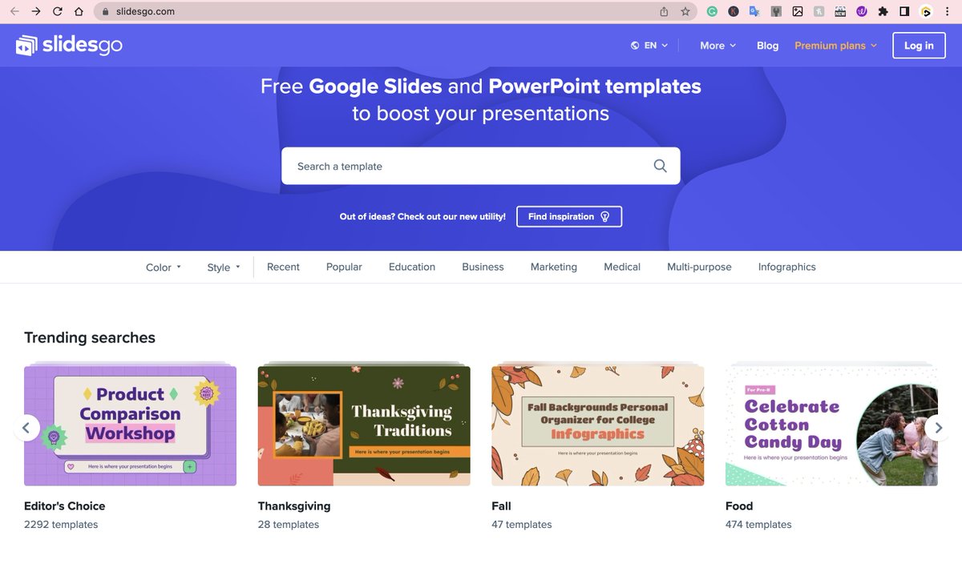Image resolution: width=962 pixels, height=572 pixels.
Task: Select the Marketing category
Action: [554, 267]
